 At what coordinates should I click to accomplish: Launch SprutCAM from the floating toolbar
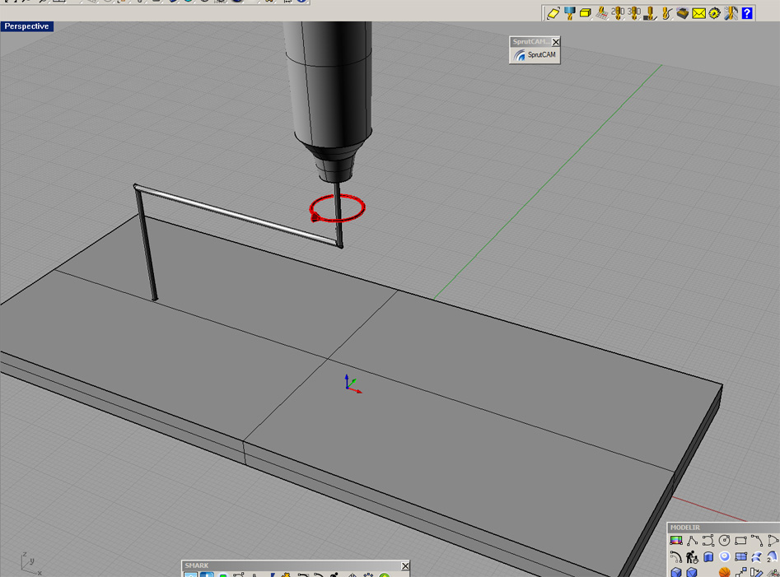pyautogui.click(x=535, y=55)
